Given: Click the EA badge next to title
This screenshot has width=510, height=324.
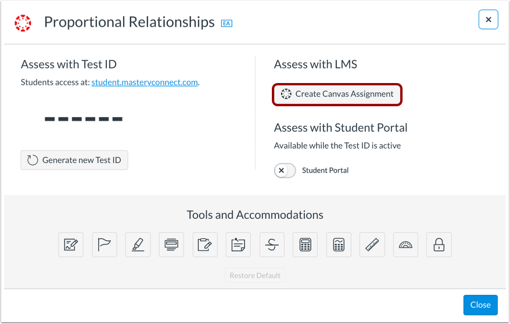Looking at the screenshot, I should [x=227, y=23].
